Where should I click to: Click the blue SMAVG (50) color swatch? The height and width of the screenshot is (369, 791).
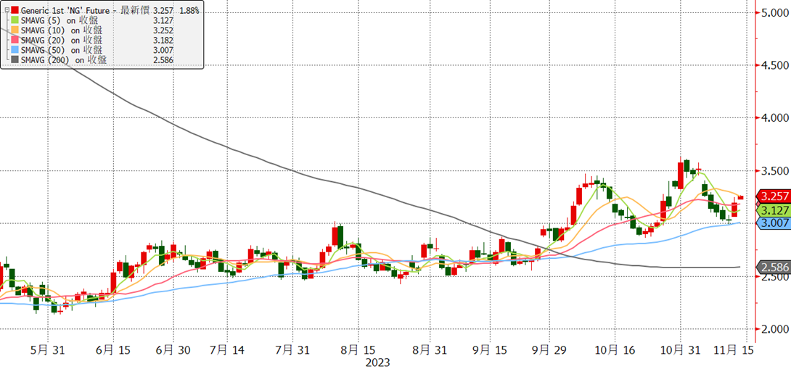coord(16,50)
